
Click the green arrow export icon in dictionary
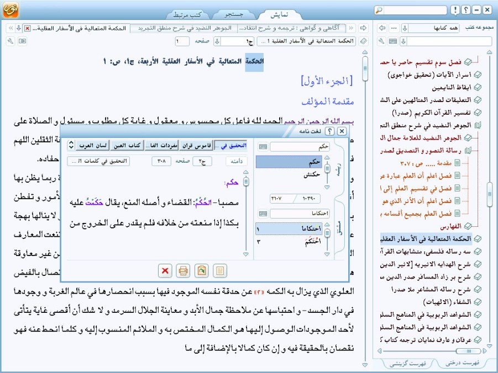pyautogui.click(x=202, y=271)
